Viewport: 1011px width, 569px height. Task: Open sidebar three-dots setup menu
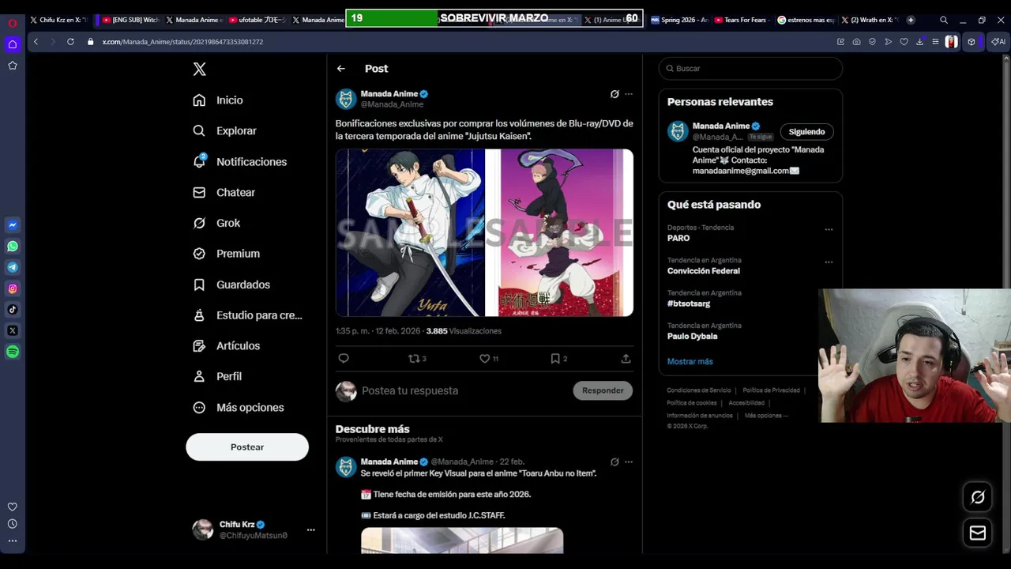click(13, 541)
